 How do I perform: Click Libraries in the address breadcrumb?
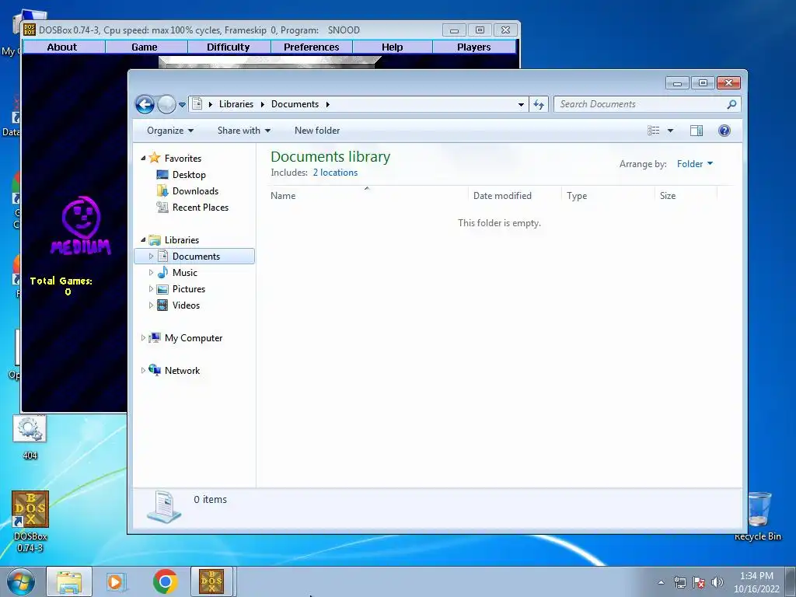pyautogui.click(x=236, y=104)
